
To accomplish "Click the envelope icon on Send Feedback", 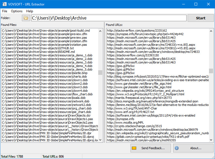I will (x=134, y=148).
